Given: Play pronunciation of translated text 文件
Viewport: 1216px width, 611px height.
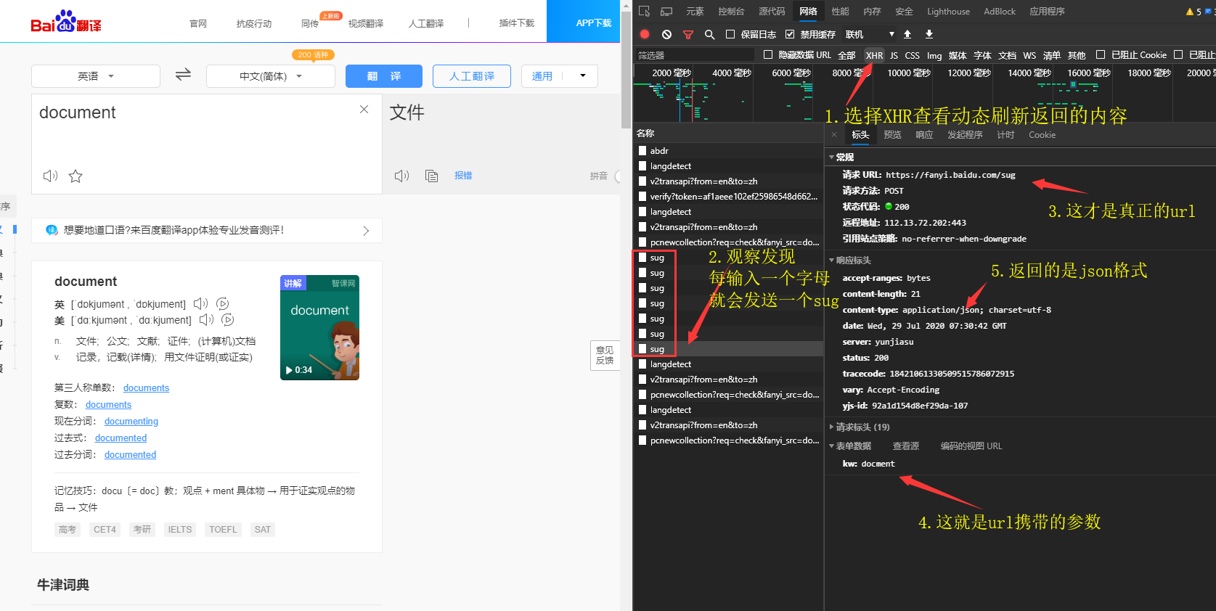Looking at the screenshot, I should tap(401, 176).
